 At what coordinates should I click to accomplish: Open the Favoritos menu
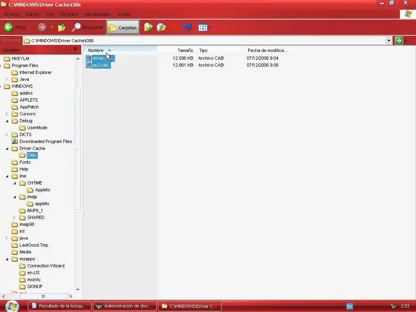point(69,14)
